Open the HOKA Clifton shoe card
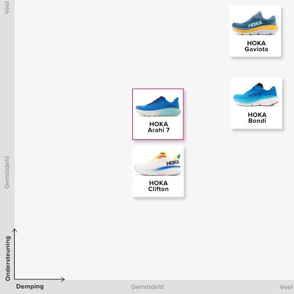Screen dimensions: 294x294 [x=158, y=172]
